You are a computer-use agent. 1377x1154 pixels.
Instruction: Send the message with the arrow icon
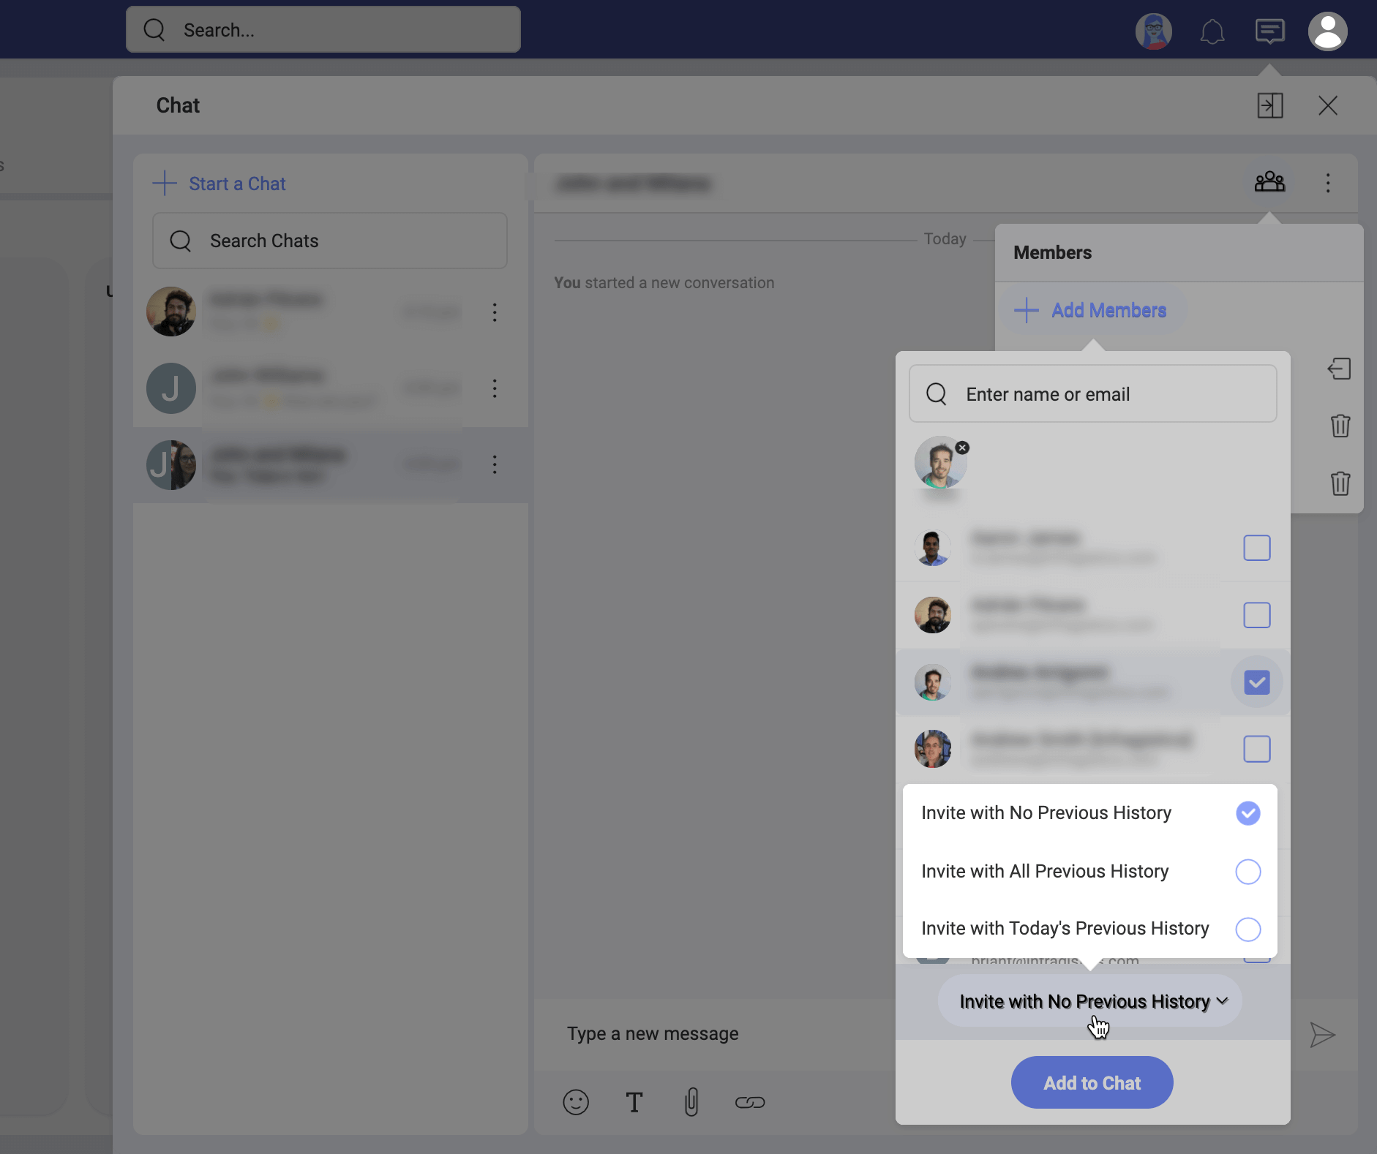[1323, 1035]
